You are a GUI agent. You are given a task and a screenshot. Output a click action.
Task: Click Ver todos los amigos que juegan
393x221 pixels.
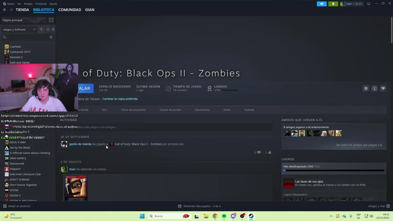pyautogui.click(x=359, y=145)
